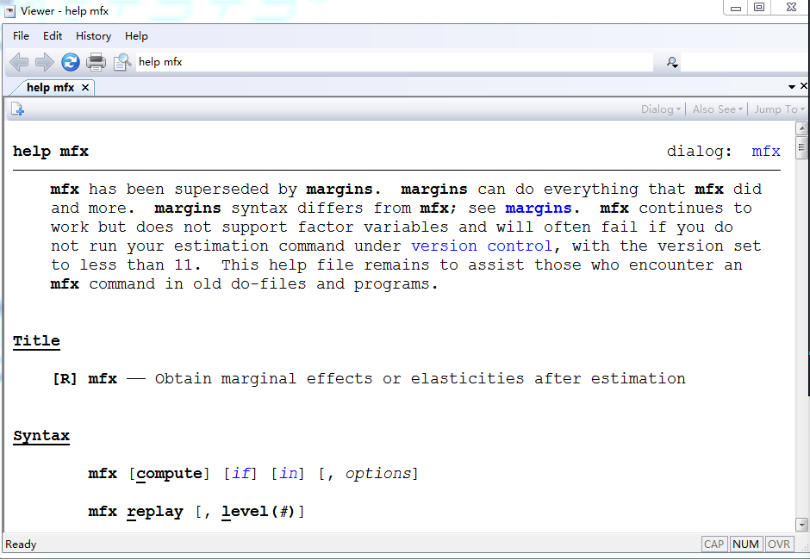810x560 pixels.
Task: Open the Edit menu
Action: pos(53,35)
